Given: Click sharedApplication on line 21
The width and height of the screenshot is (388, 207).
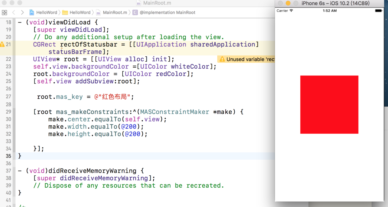Looking at the screenshot, I should click(x=223, y=44).
